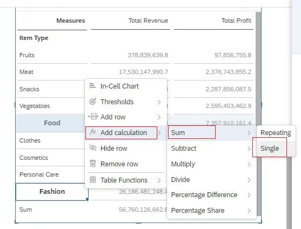The height and width of the screenshot is (229, 301).
Task: Choose Remove row from the menu
Action: pyautogui.click(x=126, y=164)
